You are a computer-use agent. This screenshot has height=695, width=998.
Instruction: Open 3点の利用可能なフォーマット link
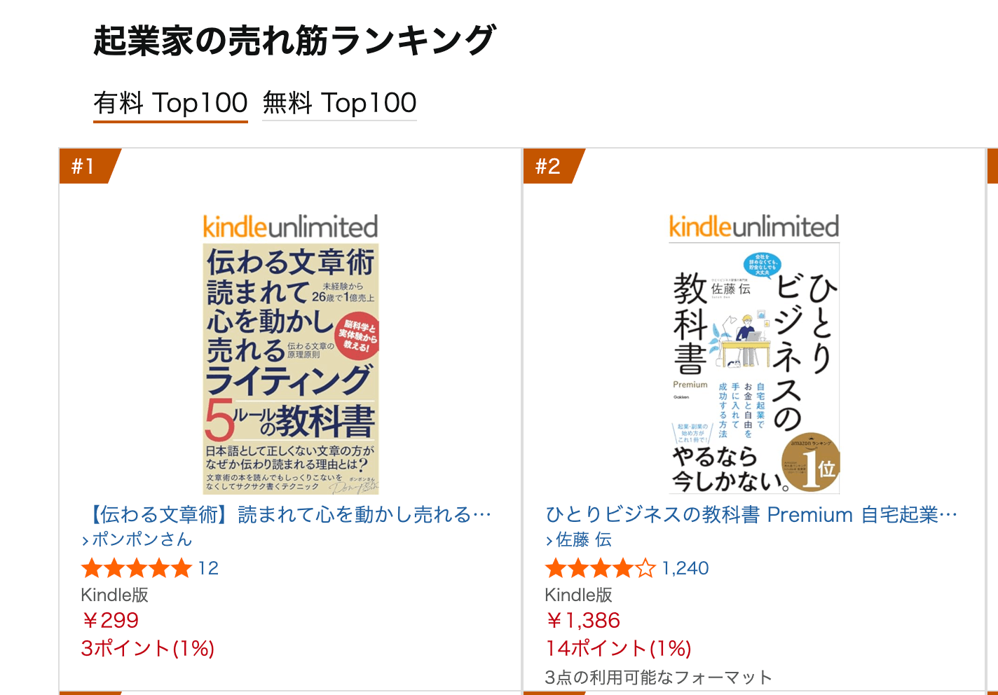[658, 677]
